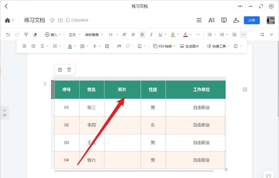
Task: Open the comment icon beside the table
Action: (245, 90)
